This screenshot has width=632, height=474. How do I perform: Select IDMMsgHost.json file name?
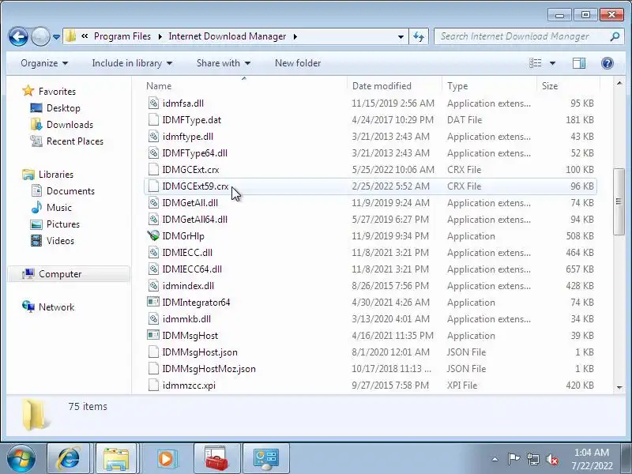pos(200,352)
